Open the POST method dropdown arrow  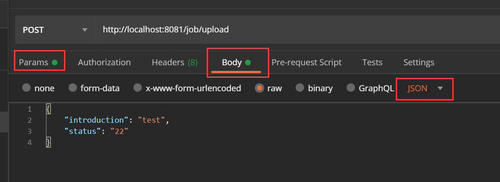point(84,30)
